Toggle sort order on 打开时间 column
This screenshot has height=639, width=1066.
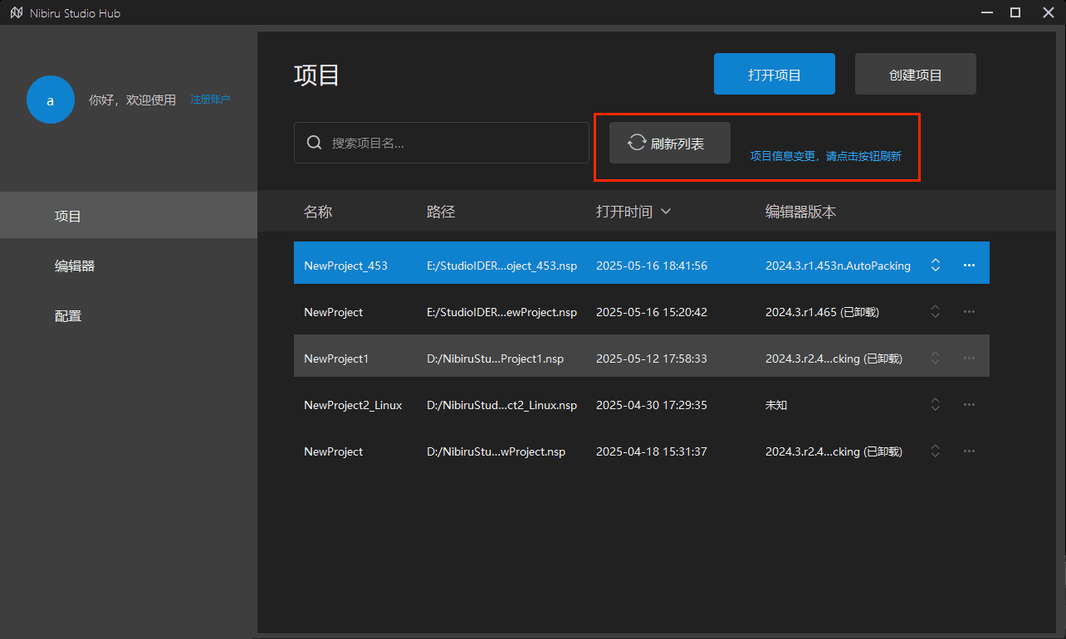pos(665,212)
